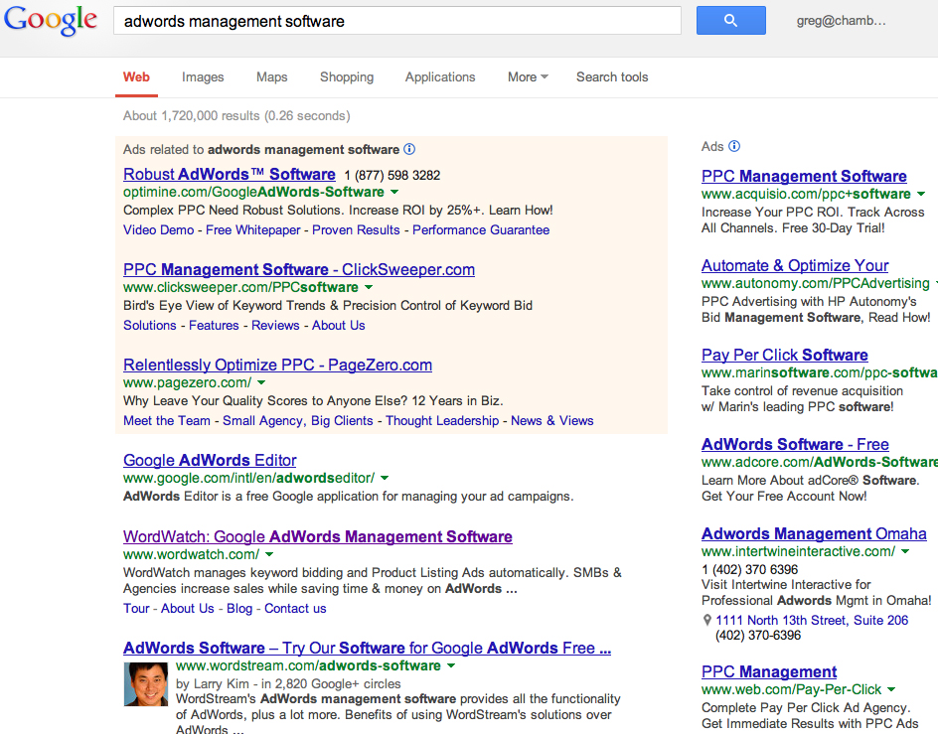Expand arrow next to acquisio.com URL
This screenshot has width=938, height=734.
[x=921, y=194]
